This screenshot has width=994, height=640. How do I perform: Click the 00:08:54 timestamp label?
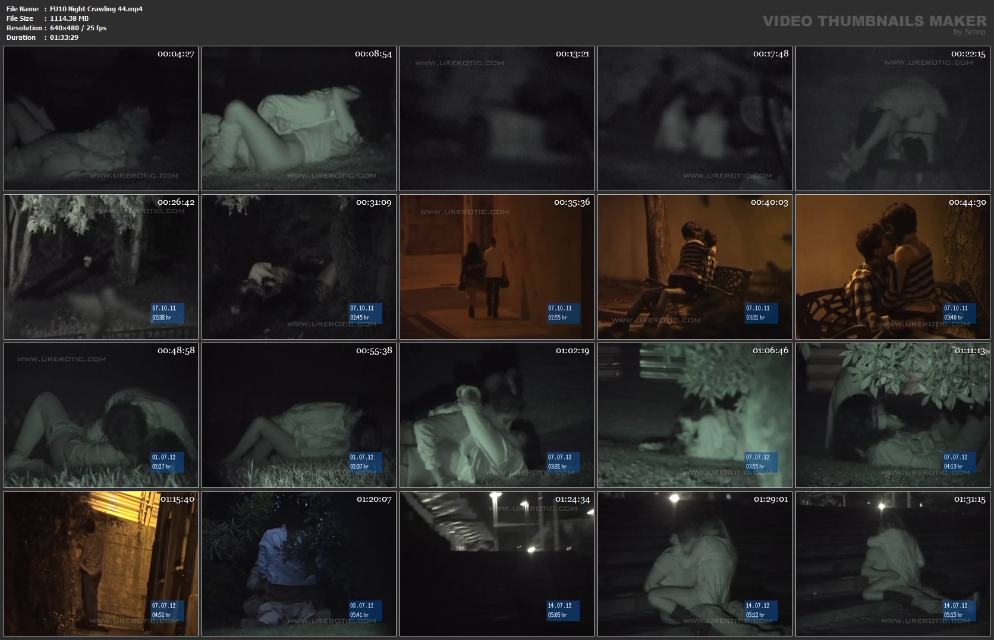(373, 54)
